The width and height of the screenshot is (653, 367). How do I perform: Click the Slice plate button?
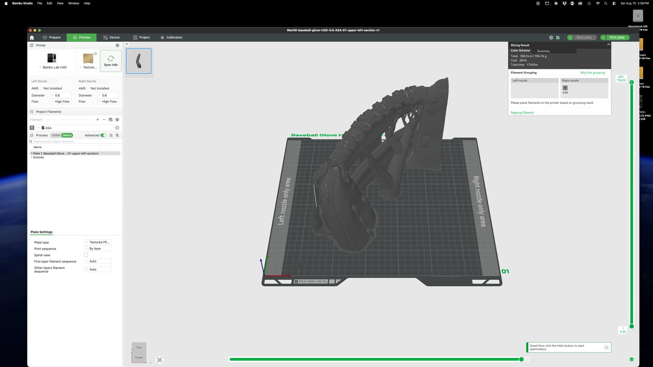pos(584,38)
